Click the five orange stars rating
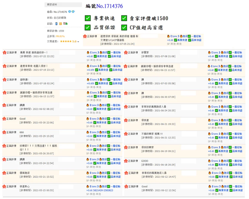Screen dimensions: 249x199 [x=66, y=42]
